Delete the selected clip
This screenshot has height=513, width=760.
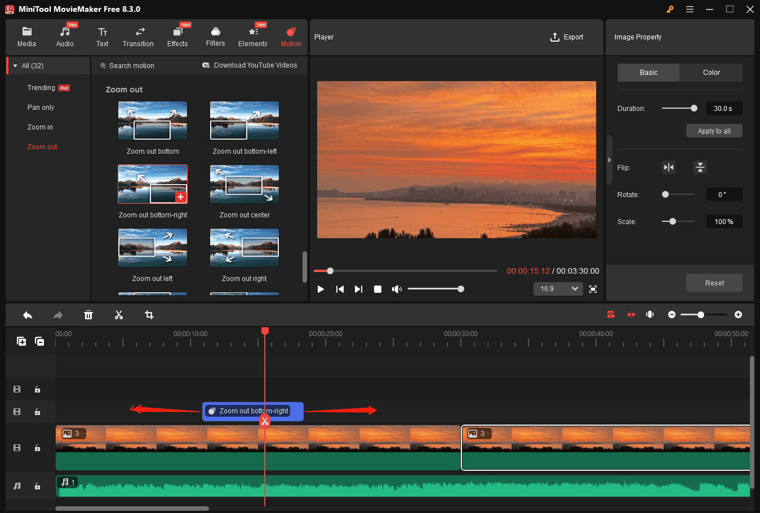click(88, 315)
